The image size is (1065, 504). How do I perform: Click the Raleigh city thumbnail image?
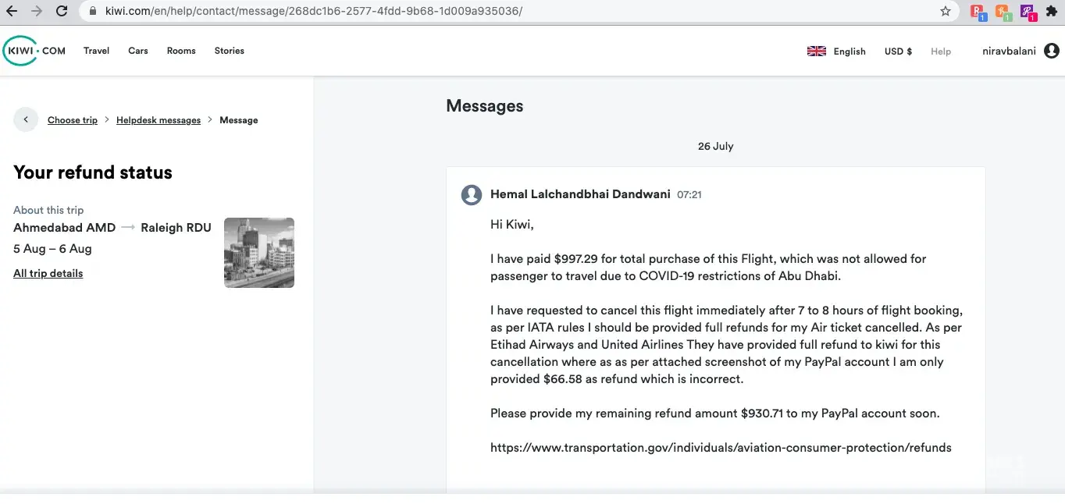259,253
